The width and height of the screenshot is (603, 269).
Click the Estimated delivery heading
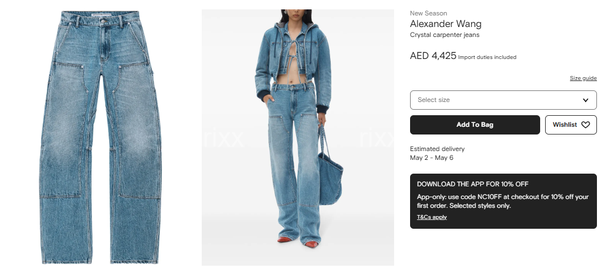[x=437, y=149]
